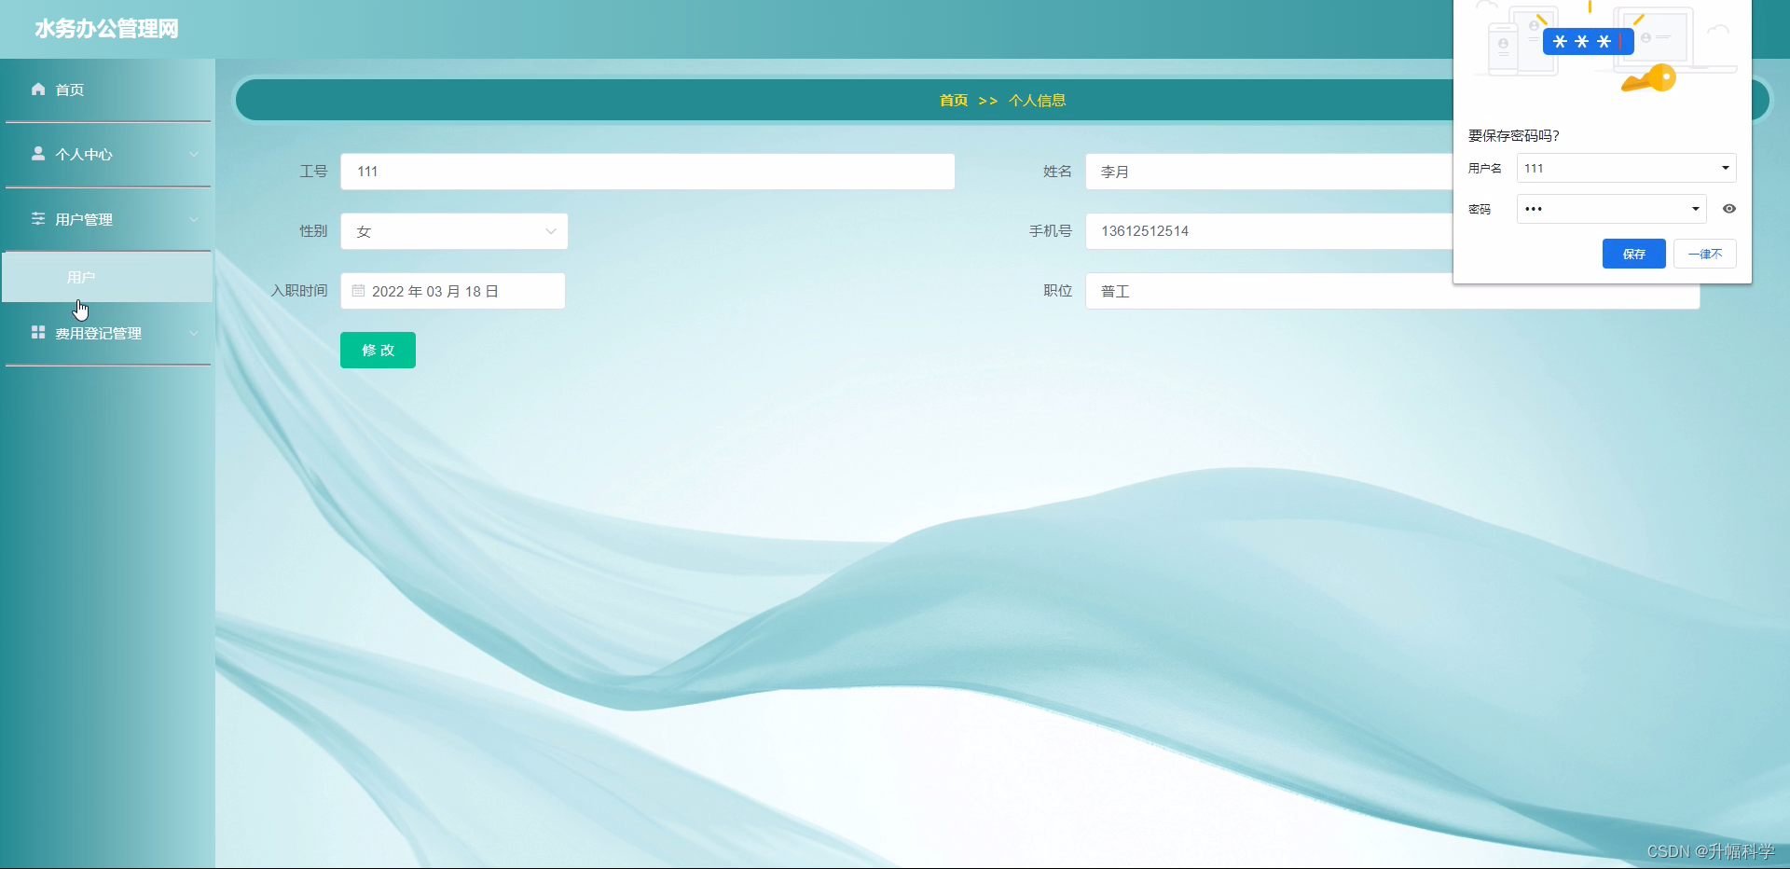Click the home icon beside 首页
The image size is (1790, 869).
click(37, 90)
